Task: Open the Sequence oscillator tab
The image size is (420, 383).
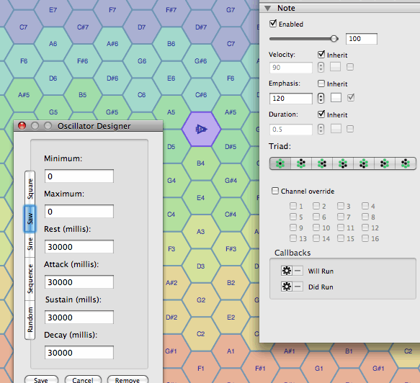Action: point(30,279)
